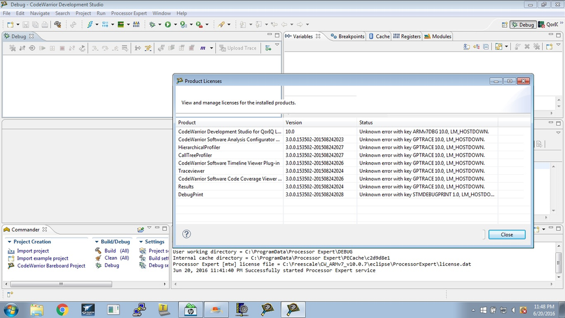Open dropdown arrow next to Flash Programmer icon
The image size is (565, 318).
[97, 24]
